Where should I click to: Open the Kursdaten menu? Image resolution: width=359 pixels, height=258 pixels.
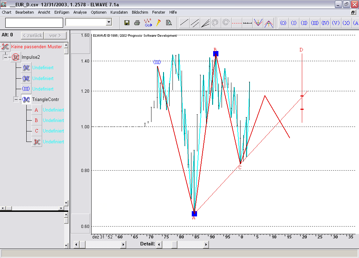pos(119,12)
